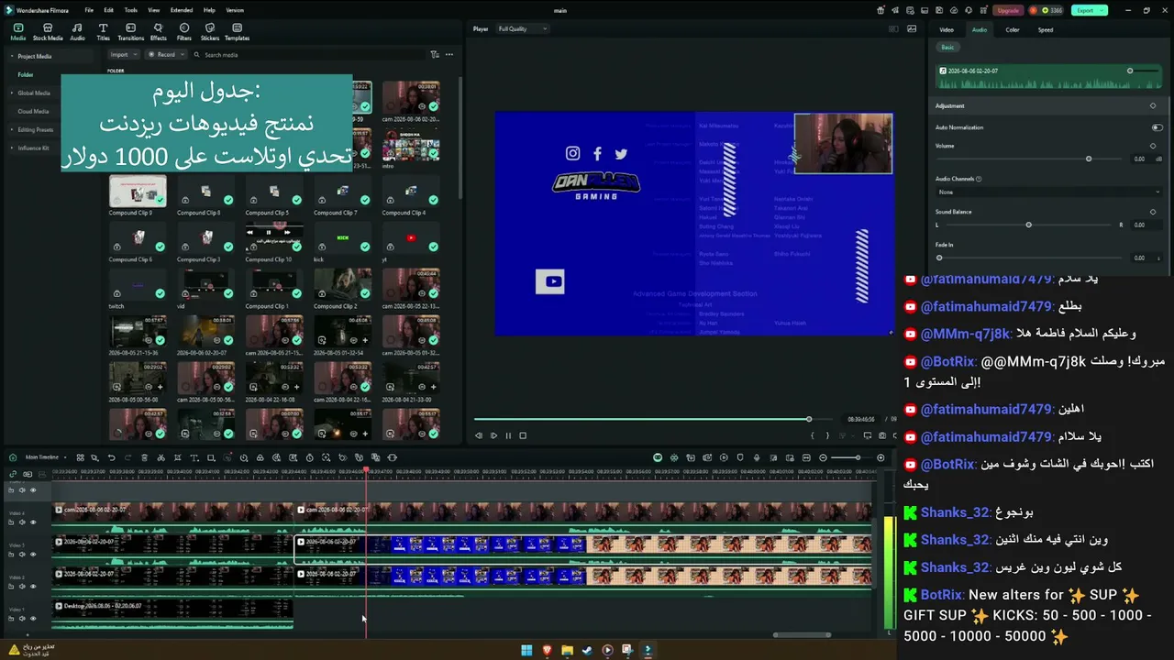Switch to the Speed properties tab
The width and height of the screenshot is (1174, 660).
coord(1046,29)
